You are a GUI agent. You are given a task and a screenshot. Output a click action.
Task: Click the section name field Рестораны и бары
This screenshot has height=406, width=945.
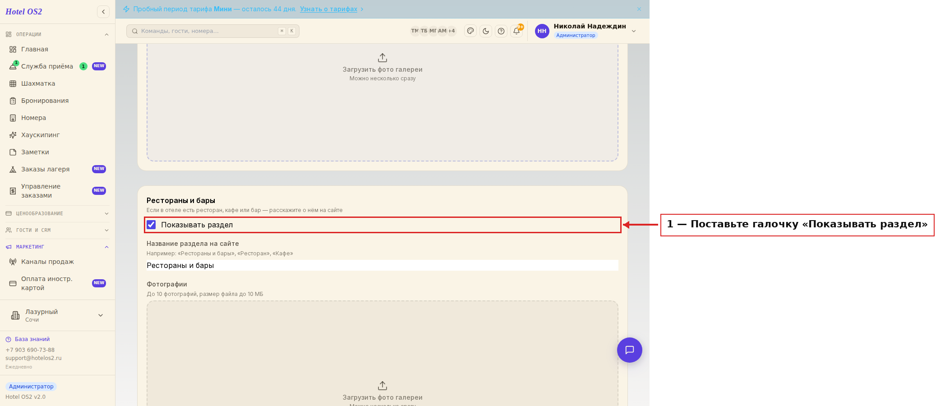383,265
